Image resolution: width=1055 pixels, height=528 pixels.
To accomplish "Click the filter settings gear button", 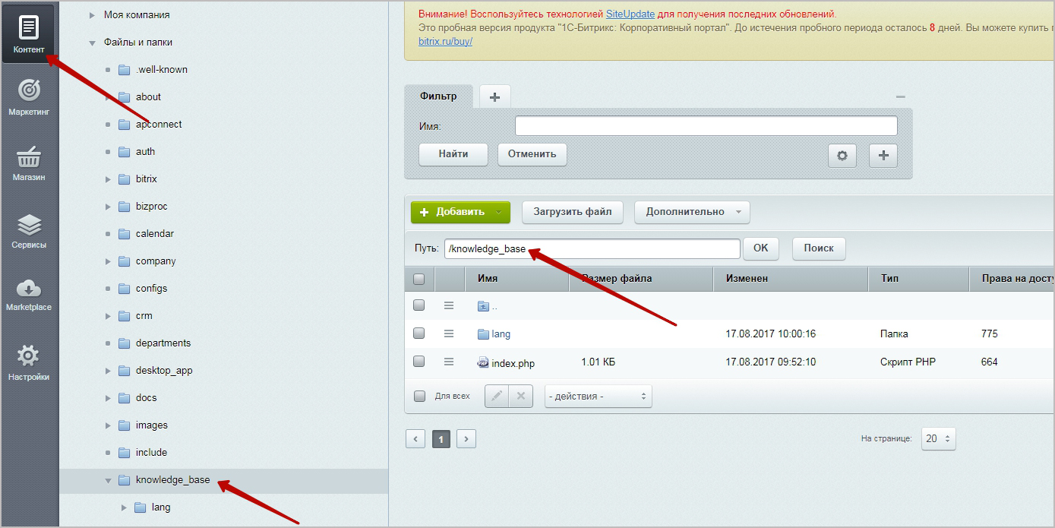I will coord(842,155).
